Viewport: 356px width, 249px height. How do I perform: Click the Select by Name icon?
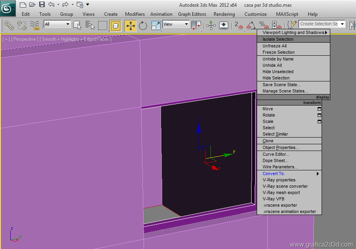(90, 26)
